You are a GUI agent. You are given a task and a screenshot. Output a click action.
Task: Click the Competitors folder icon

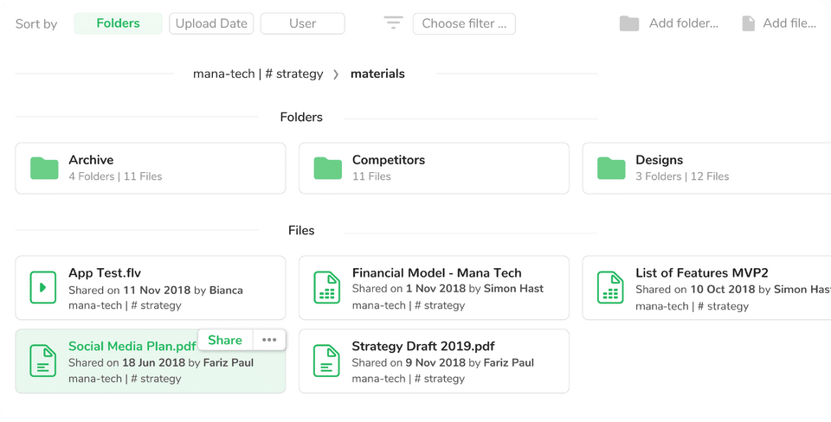coord(327,168)
